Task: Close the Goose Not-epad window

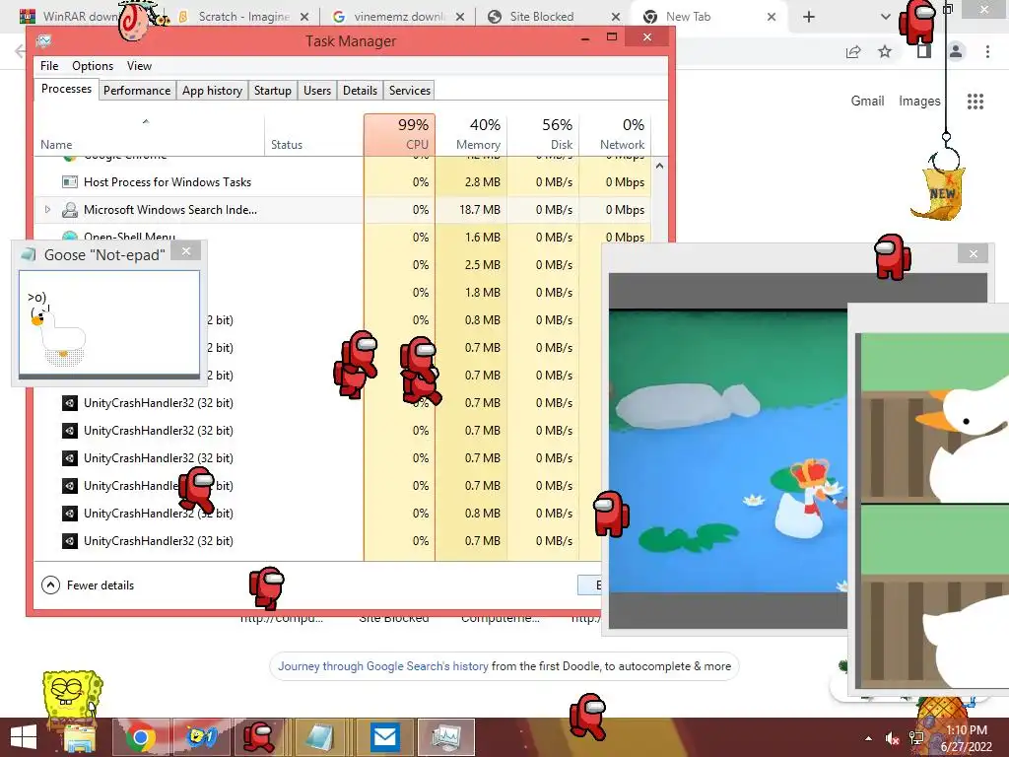Action: click(x=186, y=251)
